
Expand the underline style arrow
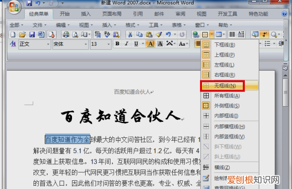[143, 44]
